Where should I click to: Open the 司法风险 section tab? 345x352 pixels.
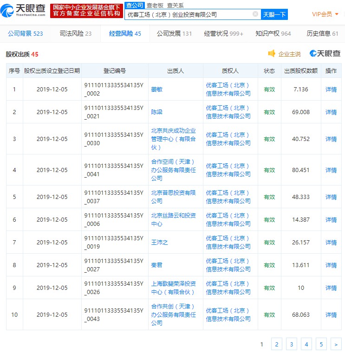click(x=76, y=33)
